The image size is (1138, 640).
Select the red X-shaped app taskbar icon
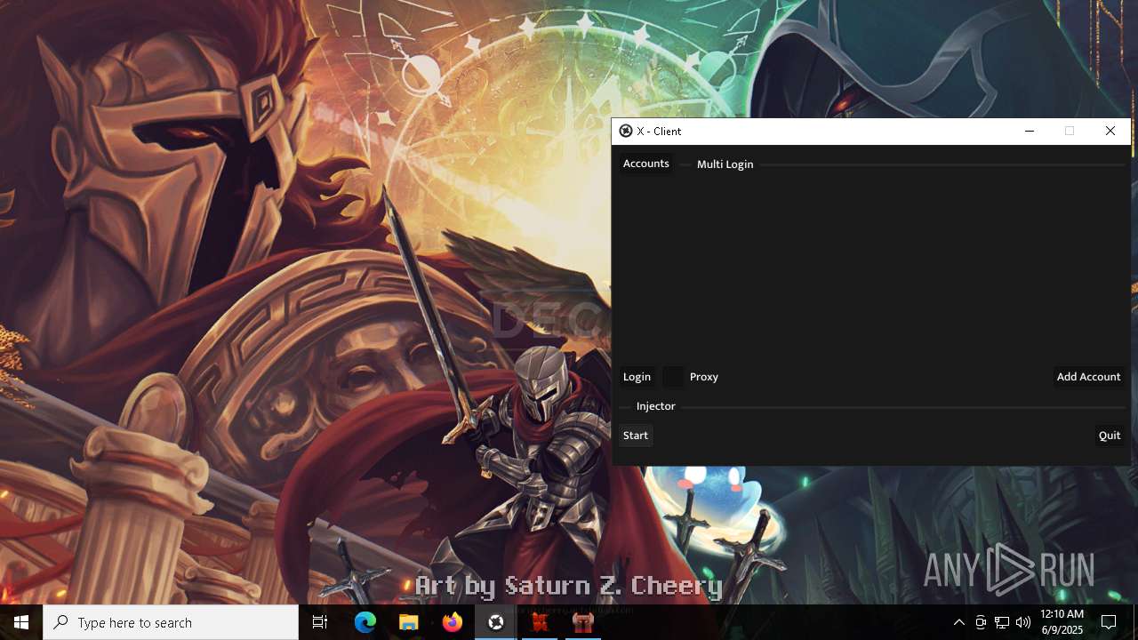pyautogui.click(x=540, y=622)
